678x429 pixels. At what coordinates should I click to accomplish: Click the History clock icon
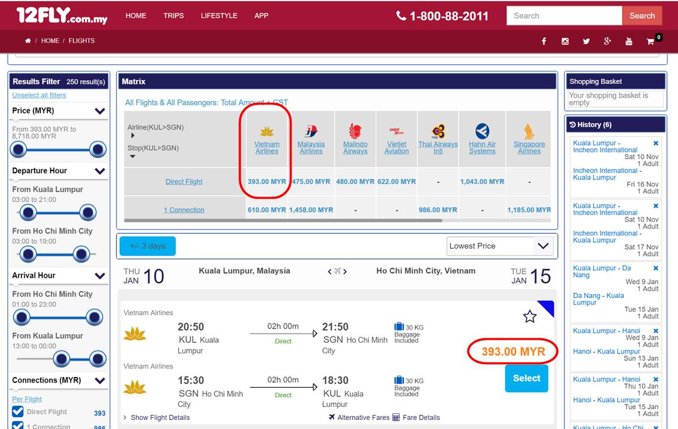[572, 125]
